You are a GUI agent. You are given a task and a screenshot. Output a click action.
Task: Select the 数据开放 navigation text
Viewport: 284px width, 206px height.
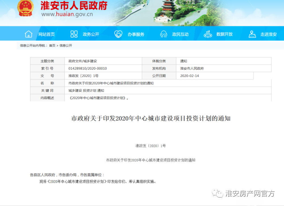pos(224,34)
